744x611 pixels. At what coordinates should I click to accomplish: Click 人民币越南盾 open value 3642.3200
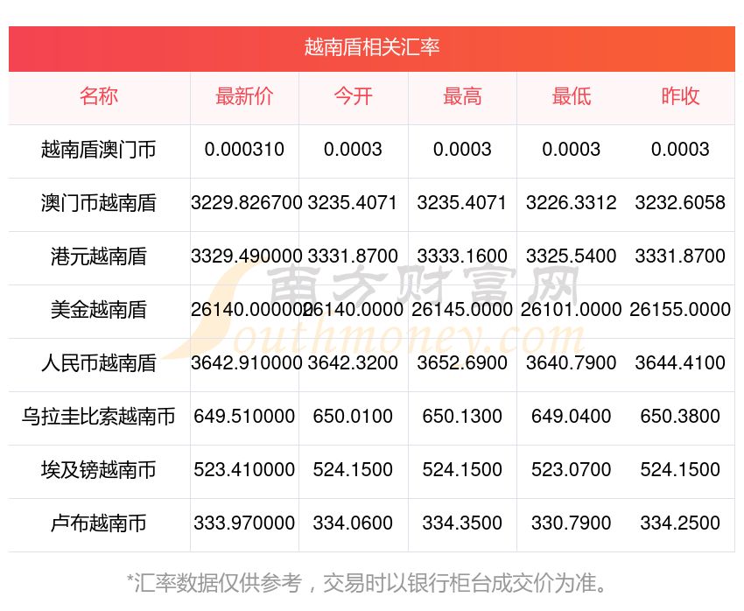(x=353, y=363)
